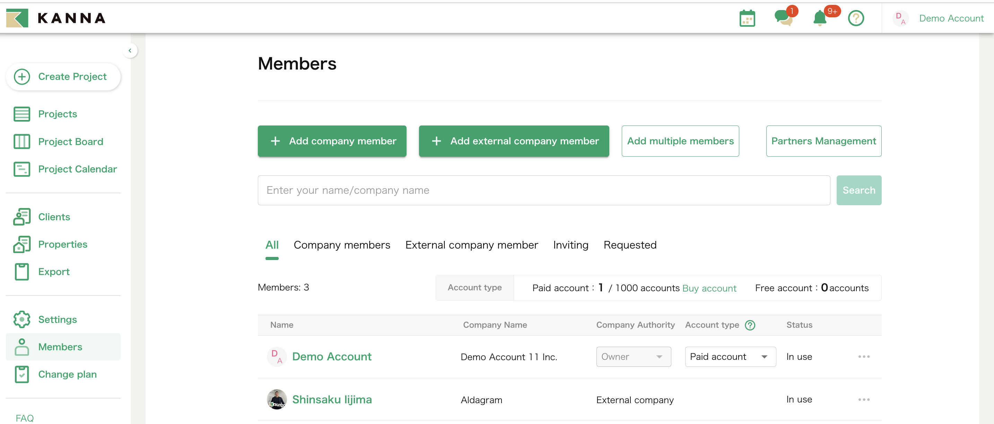
Task: Switch to the Inviting tab
Action: (x=570, y=245)
